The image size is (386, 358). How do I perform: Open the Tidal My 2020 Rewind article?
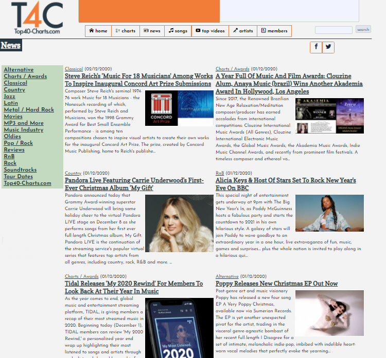point(134,287)
